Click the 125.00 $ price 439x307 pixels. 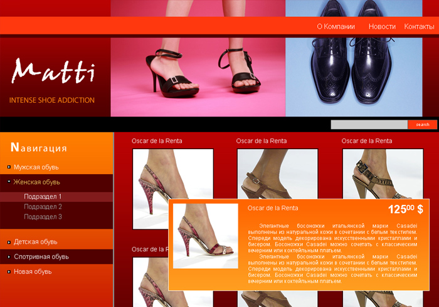(406, 209)
